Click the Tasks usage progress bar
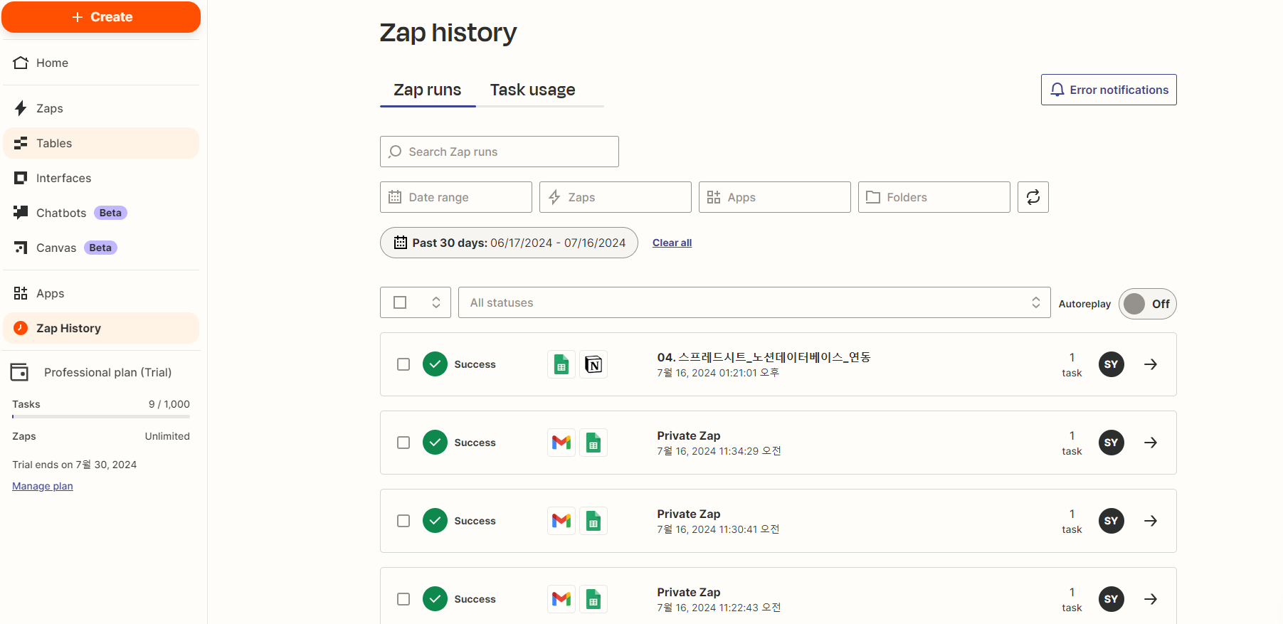 [101, 416]
